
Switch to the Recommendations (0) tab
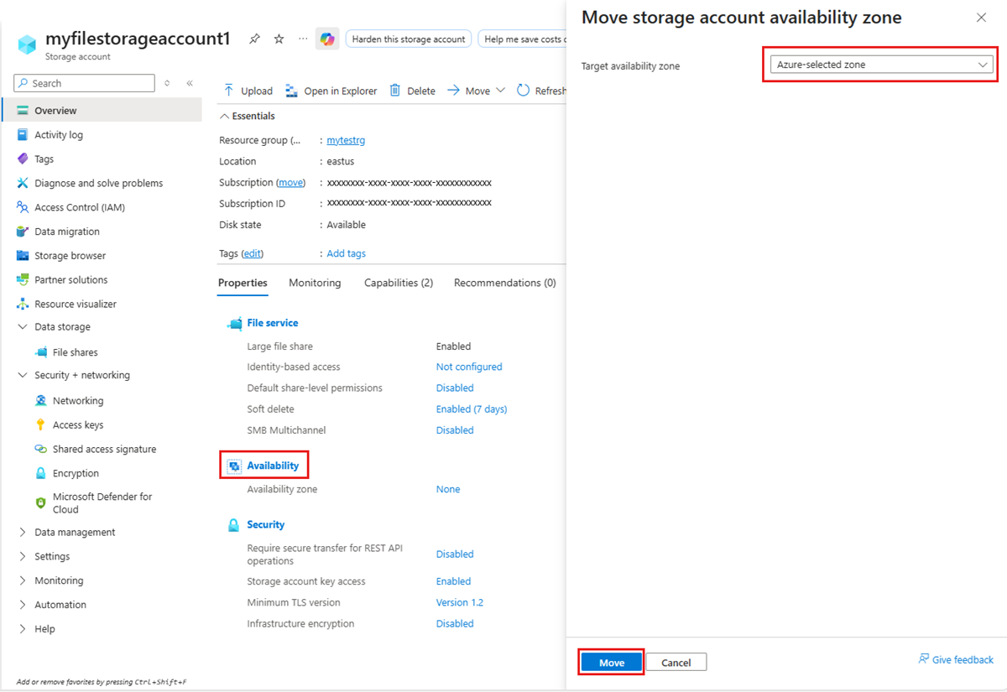[505, 283]
